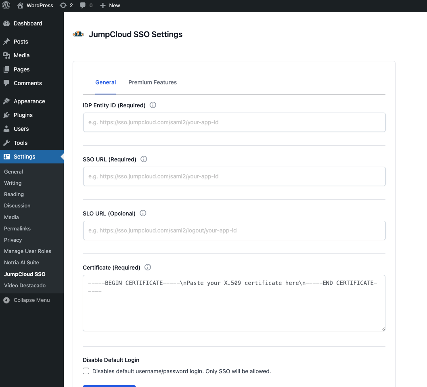The height and width of the screenshot is (387, 427).
Task: Click the blue submit button at the bottom
Action: pyautogui.click(x=109, y=386)
